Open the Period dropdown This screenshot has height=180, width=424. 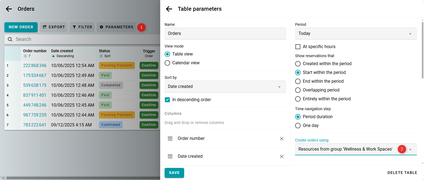pyautogui.click(x=356, y=34)
